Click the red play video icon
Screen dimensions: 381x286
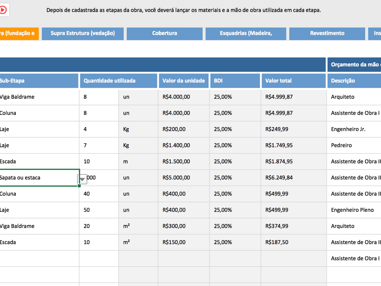[x=3, y=10]
